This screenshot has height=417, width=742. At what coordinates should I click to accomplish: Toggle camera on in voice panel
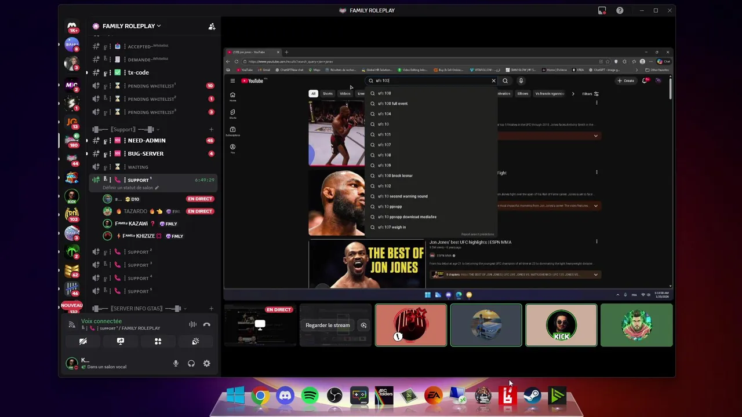click(83, 341)
